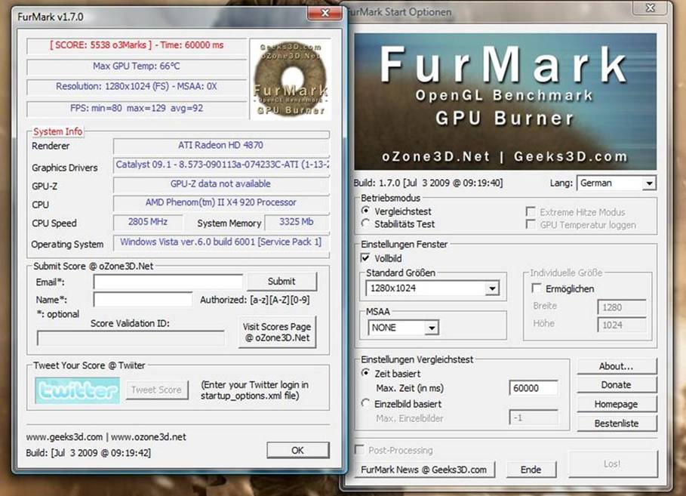This screenshot has width=686, height=496.
Task: Click the Score Validation ID field
Action: point(131,338)
